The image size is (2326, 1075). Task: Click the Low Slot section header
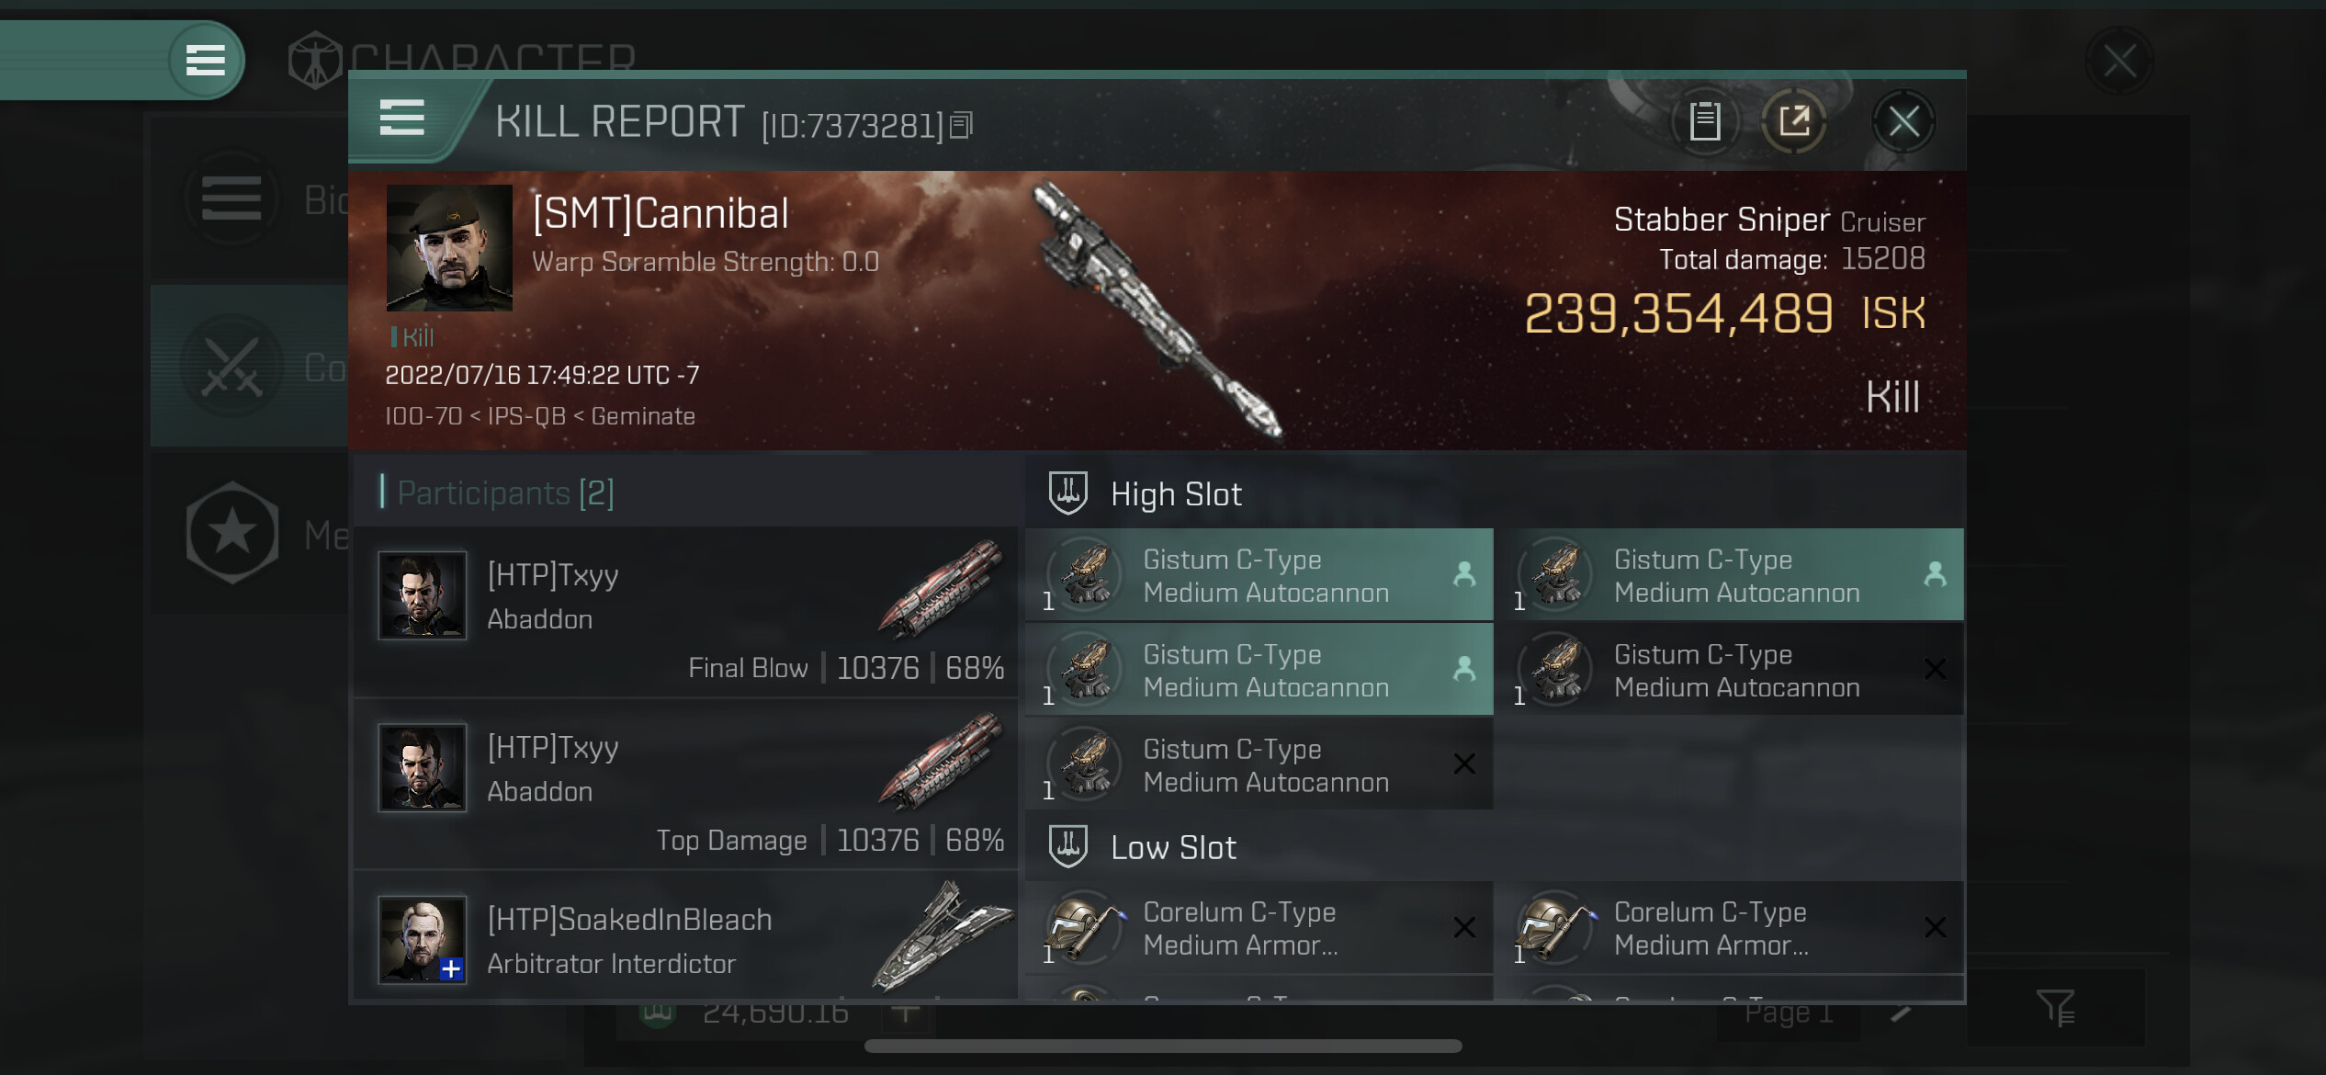pyautogui.click(x=1173, y=847)
